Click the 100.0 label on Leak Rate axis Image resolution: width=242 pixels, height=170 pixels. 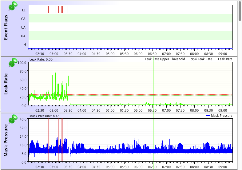[x=22, y=63]
